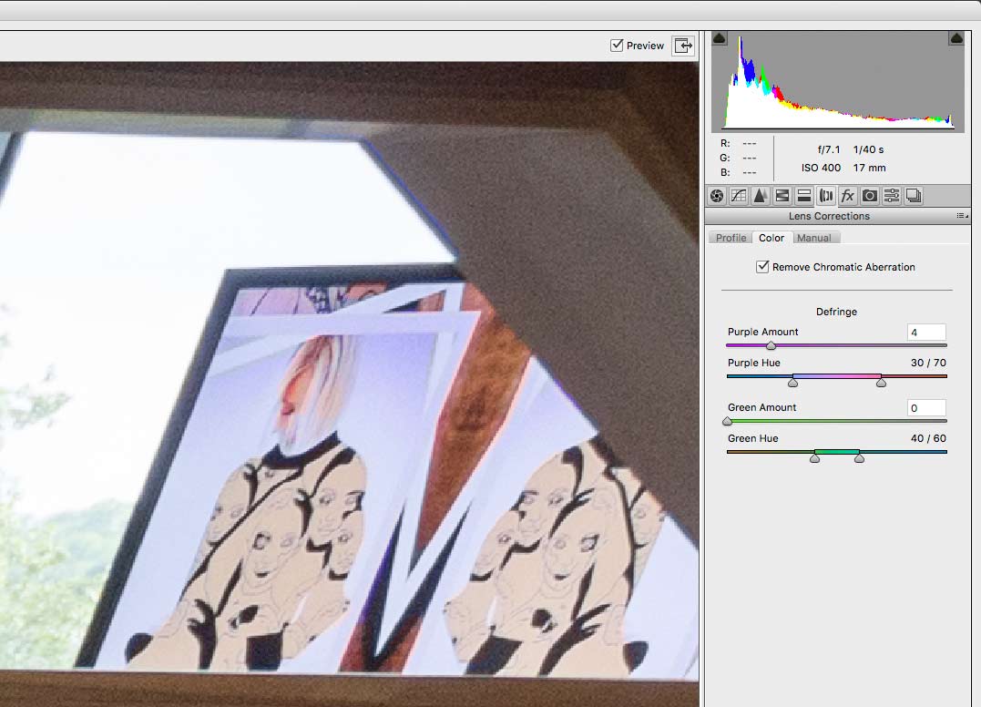981x707 pixels.
Task: Disable Remove Chromatic Aberration checkbox
Action: tap(762, 267)
